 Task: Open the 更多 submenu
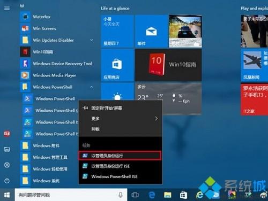[x=121, y=119]
